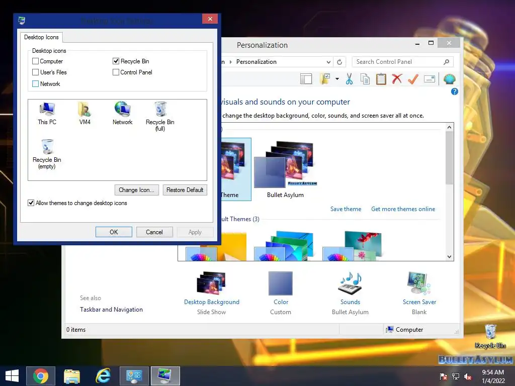Open the folder options dropdown arrow
The height and width of the screenshot is (386, 515).
pyautogui.click(x=337, y=79)
